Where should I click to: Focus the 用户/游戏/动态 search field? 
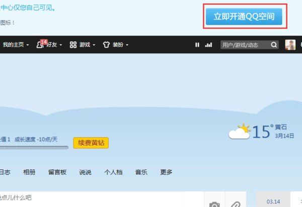[250, 45]
